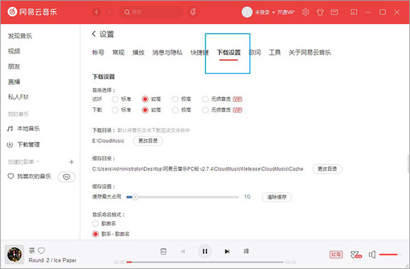Open 私人FM in the sidebar
Viewport: 410px width, 269px height.
coord(18,97)
